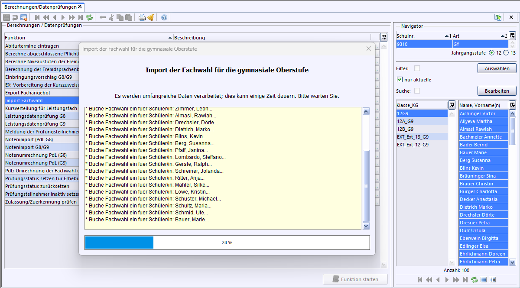Viewport: 520px width, 288px height.
Task: Open help via the blue question mark icon
Action: coord(164,17)
